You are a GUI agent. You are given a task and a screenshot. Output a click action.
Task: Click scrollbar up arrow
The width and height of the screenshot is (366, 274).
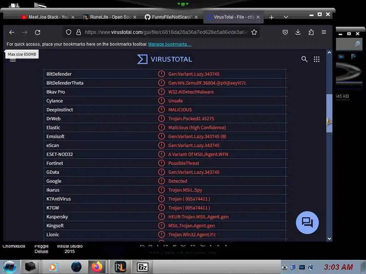(x=329, y=53)
